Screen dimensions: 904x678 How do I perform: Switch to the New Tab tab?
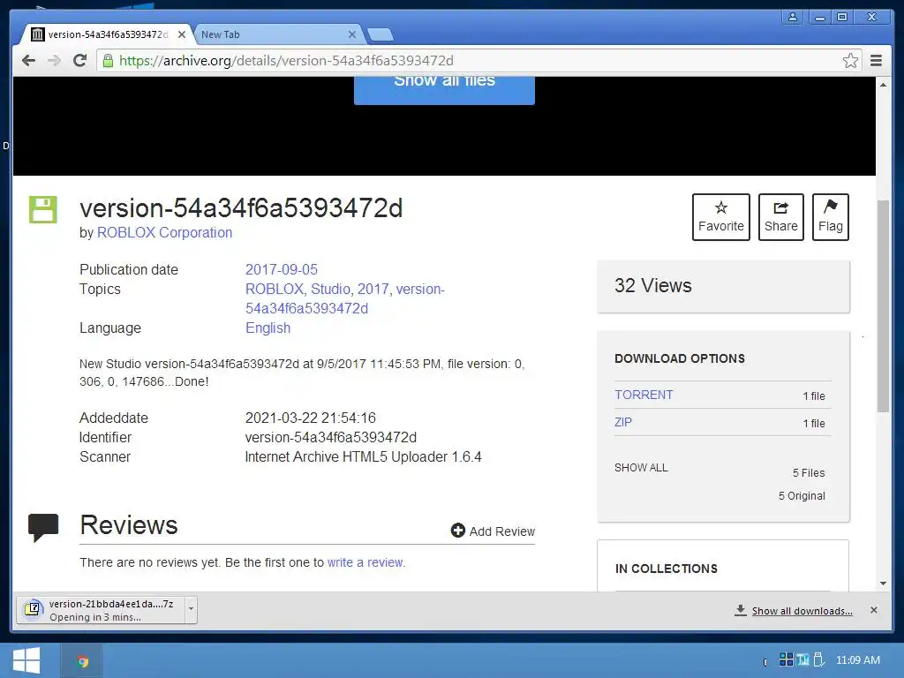coord(276,34)
